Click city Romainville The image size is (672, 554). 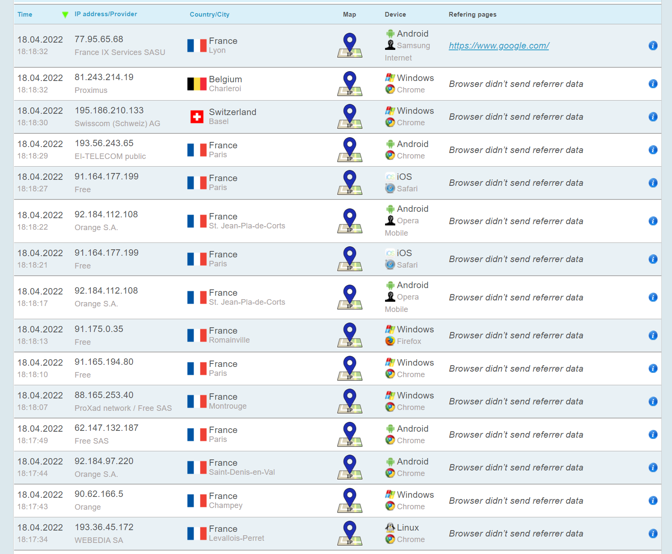click(229, 340)
